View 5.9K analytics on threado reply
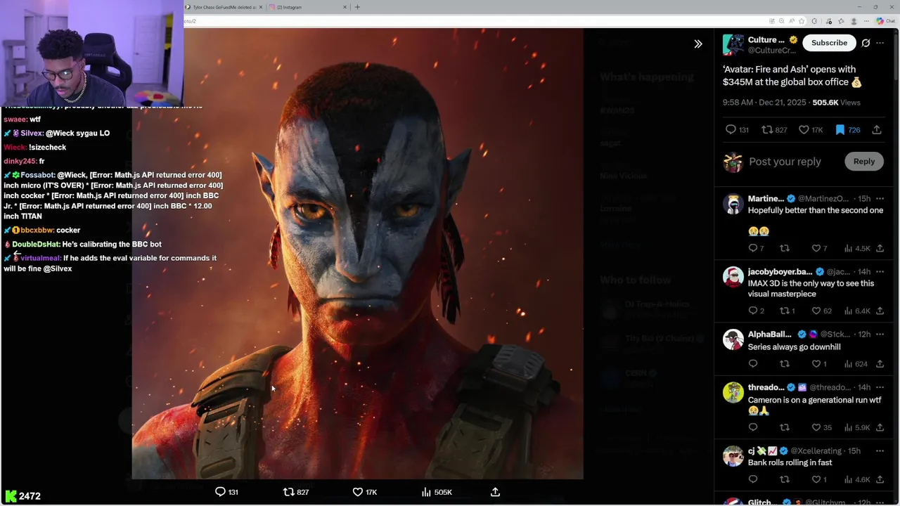 (857, 427)
